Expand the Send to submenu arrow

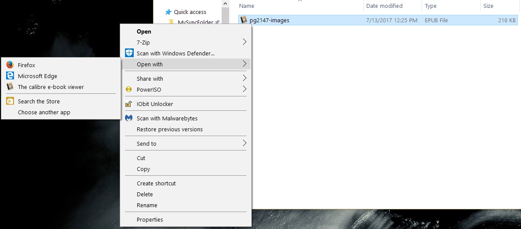[x=244, y=144]
